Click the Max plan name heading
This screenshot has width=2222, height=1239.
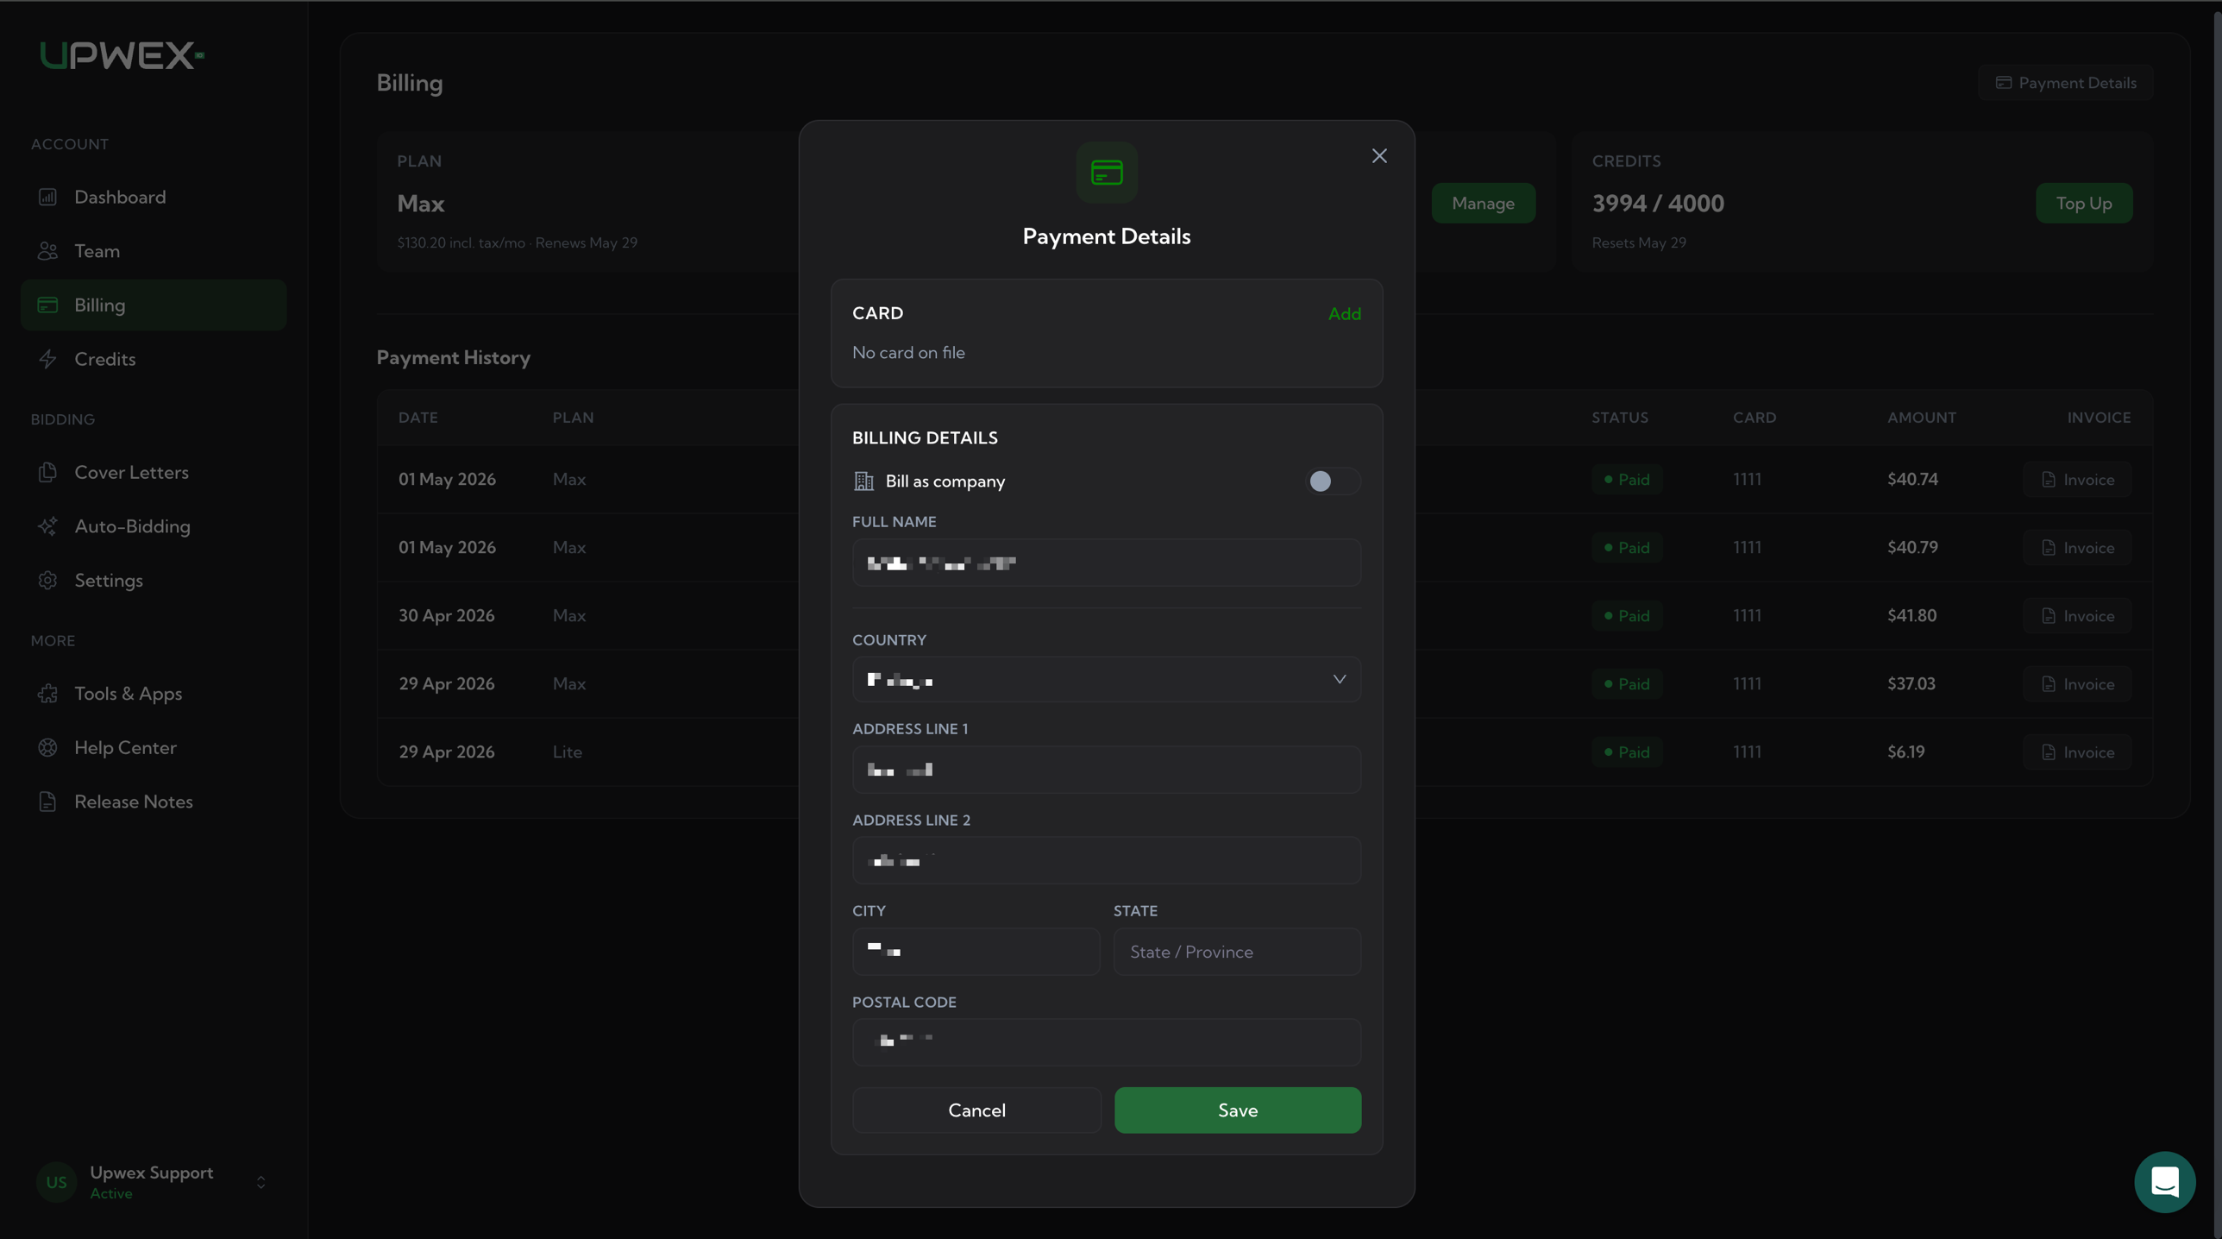point(421,204)
